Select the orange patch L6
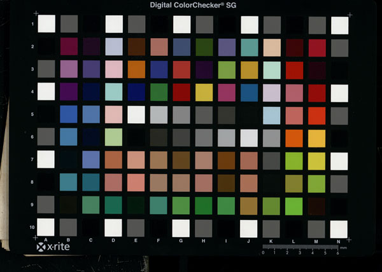This screenshot has height=272, width=382. click(x=294, y=139)
